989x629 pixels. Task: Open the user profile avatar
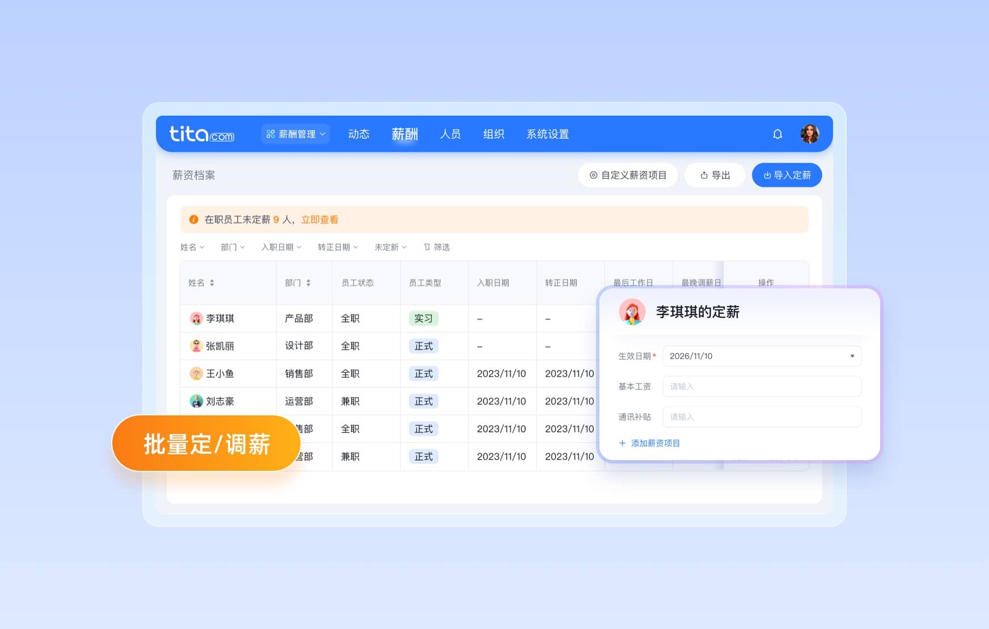[810, 134]
